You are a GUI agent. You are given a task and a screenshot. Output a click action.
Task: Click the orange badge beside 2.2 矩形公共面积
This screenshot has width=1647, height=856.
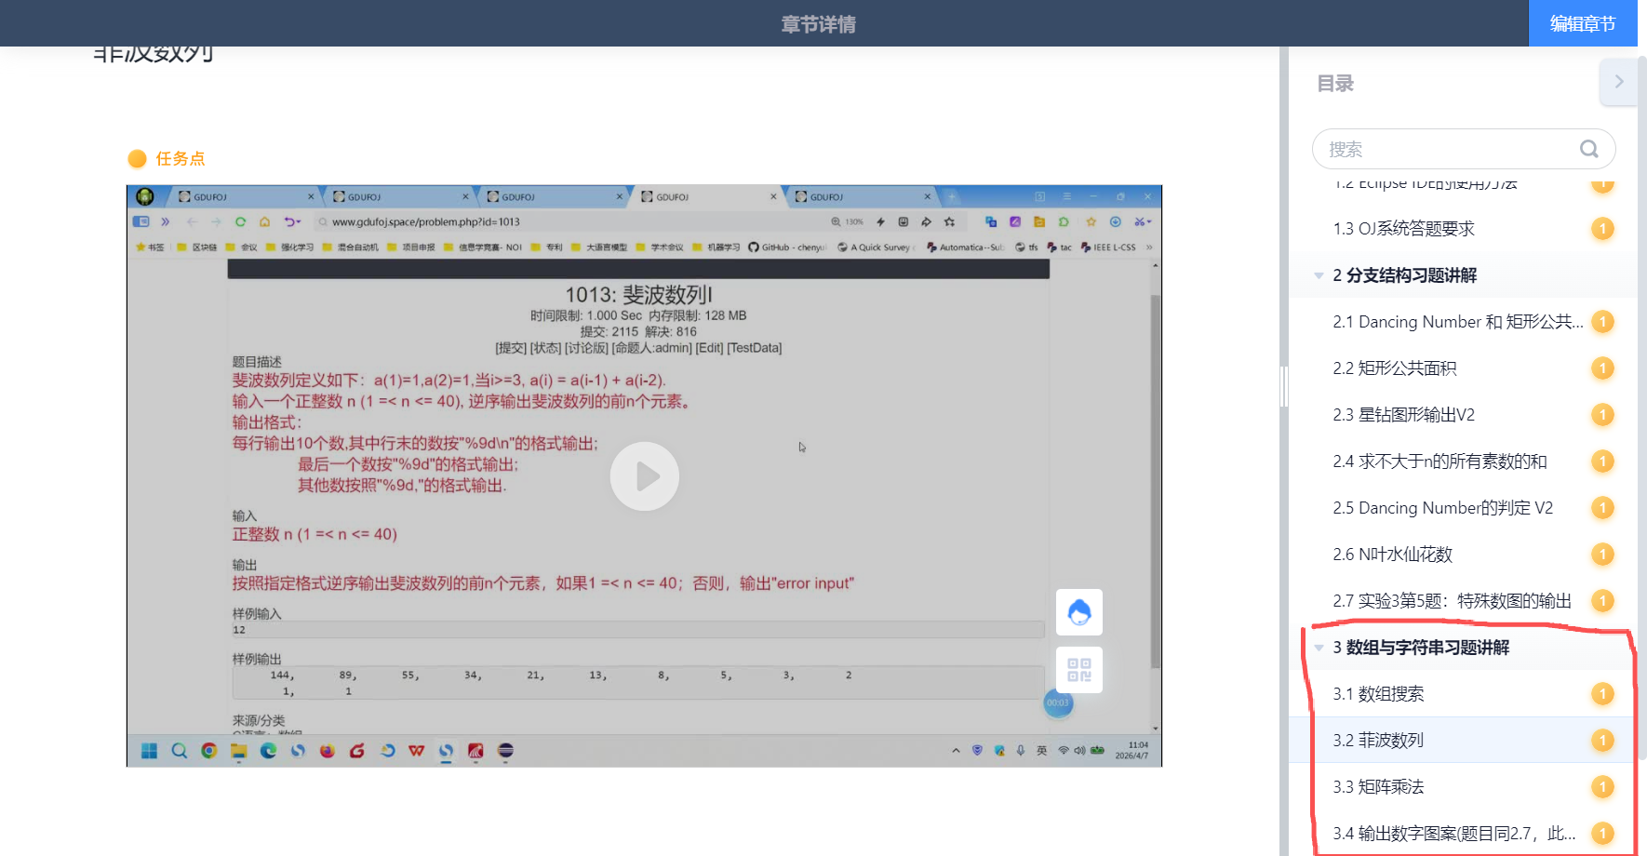point(1601,368)
